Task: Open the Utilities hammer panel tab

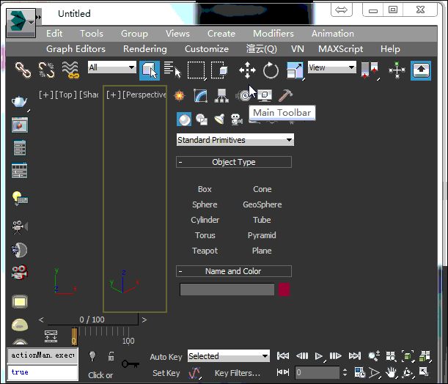Action: 285,96
